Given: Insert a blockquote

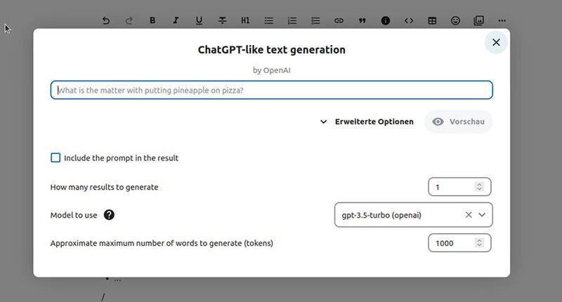Looking at the screenshot, I should pyautogui.click(x=362, y=20).
